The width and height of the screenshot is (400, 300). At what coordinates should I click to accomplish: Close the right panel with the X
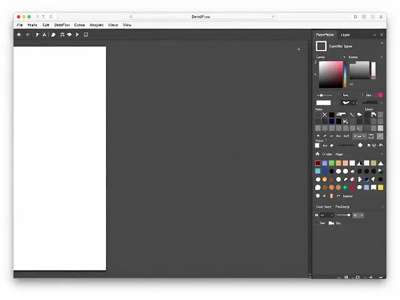[x=381, y=35]
